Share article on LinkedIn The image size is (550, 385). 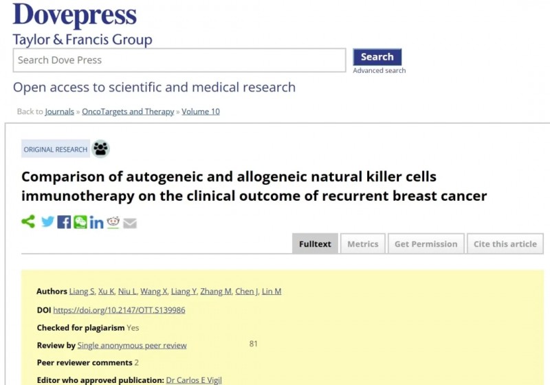click(x=96, y=222)
